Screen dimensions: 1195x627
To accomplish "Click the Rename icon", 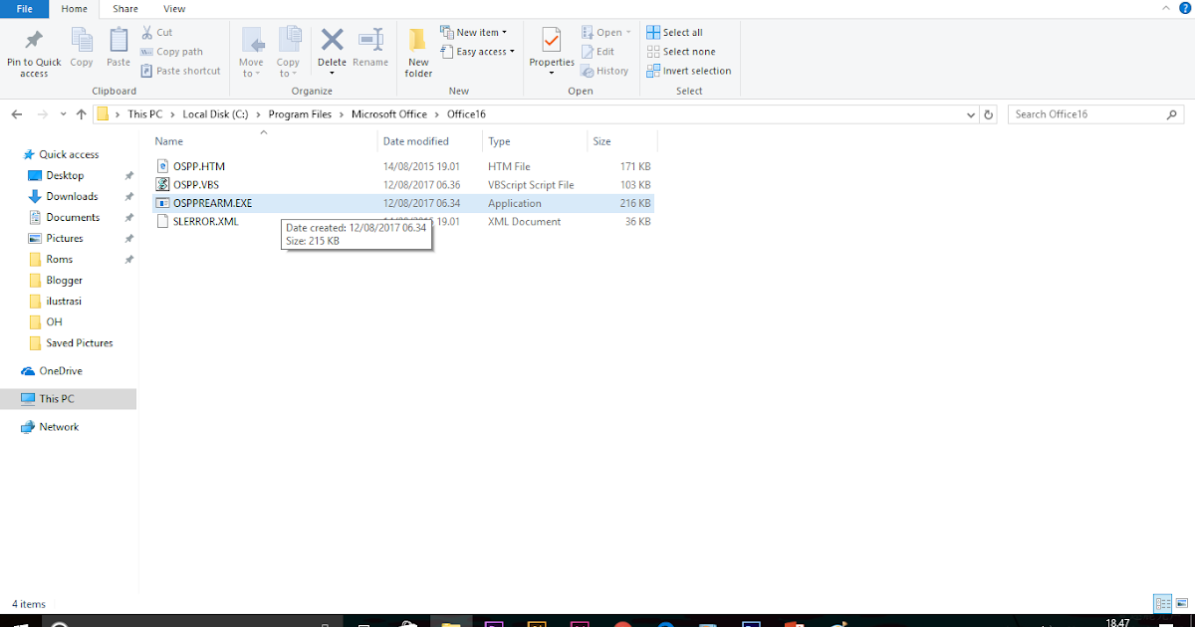I will tap(370, 50).
